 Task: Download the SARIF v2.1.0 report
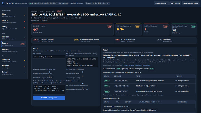128,65
